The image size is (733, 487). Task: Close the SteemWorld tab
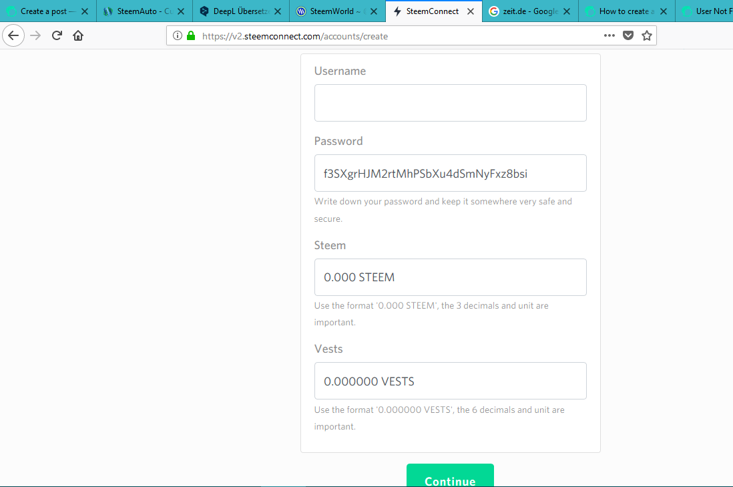[x=374, y=11]
